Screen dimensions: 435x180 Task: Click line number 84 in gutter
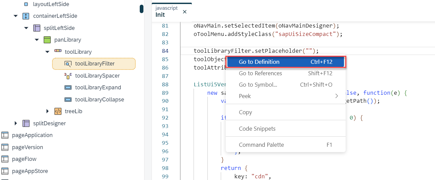tap(165, 51)
